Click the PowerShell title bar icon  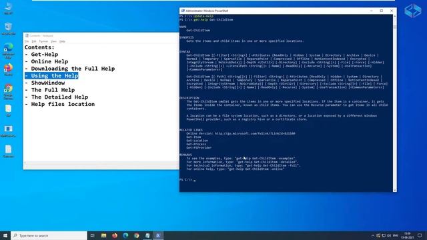[x=183, y=11]
